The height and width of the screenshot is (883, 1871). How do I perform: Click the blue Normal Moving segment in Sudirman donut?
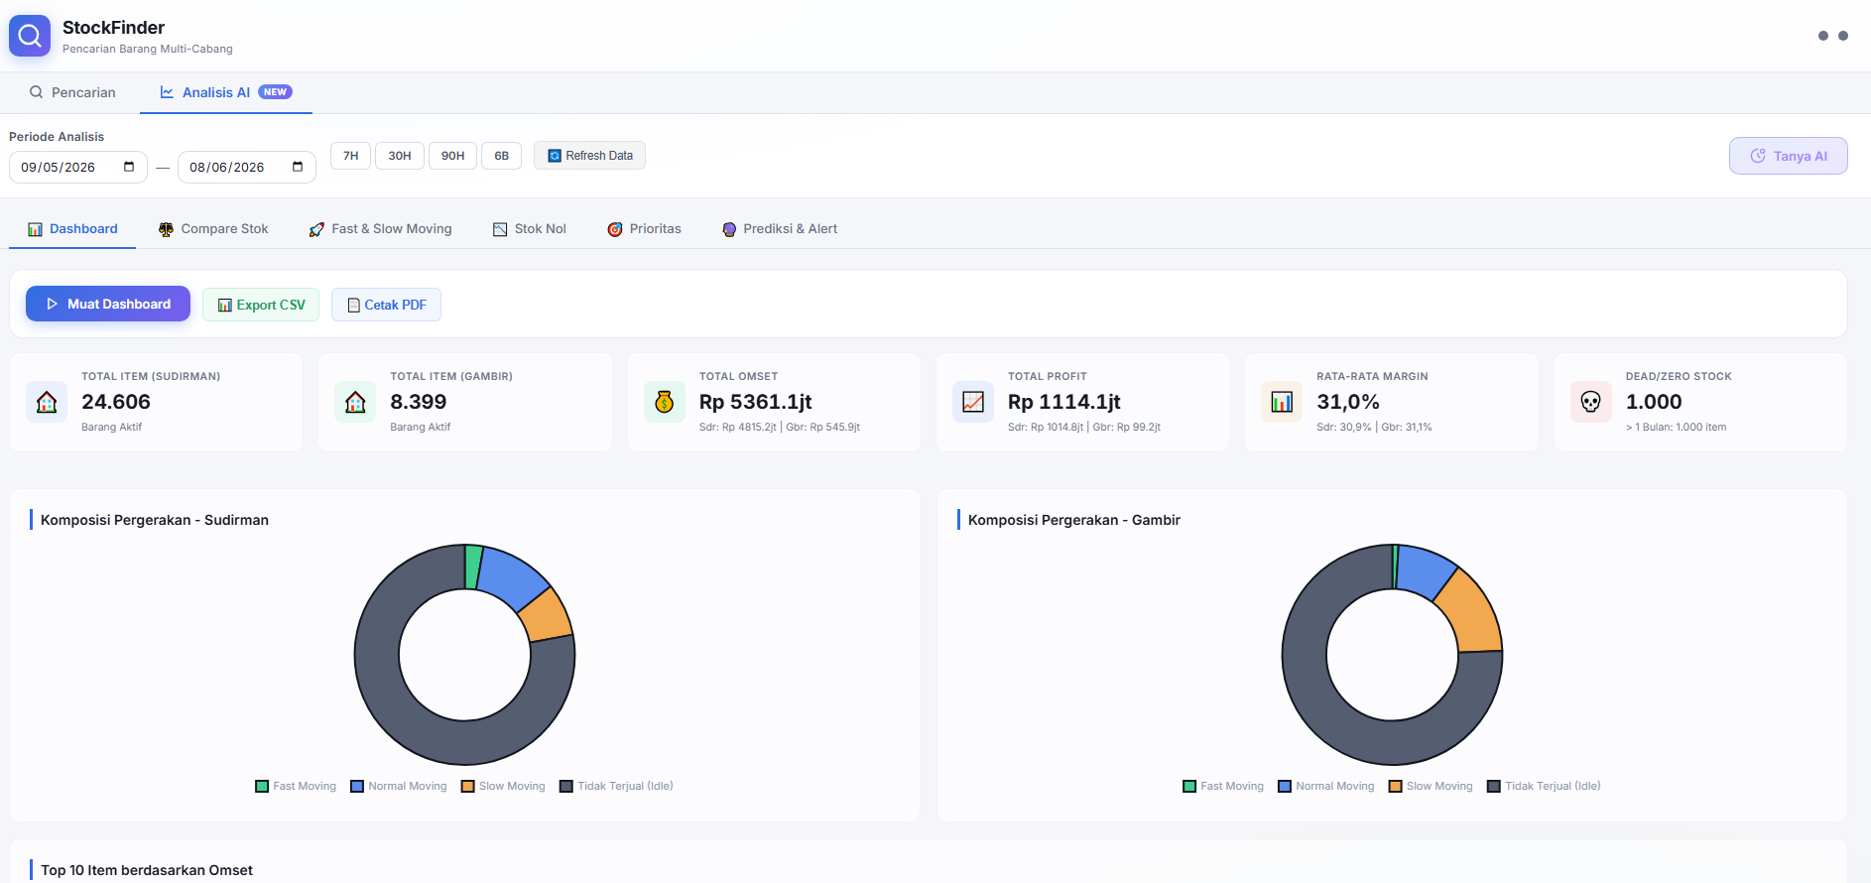pyautogui.click(x=509, y=577)
